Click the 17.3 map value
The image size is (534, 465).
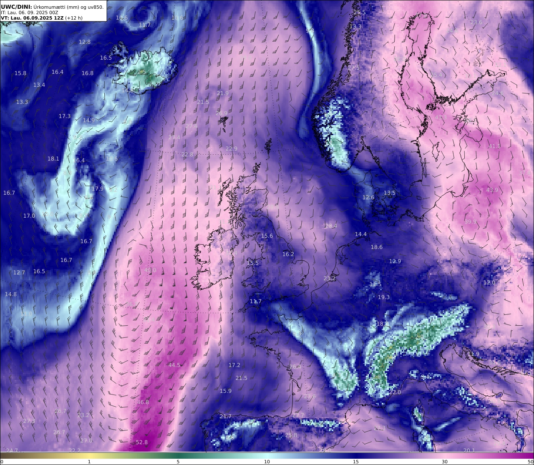pos(65,116)
